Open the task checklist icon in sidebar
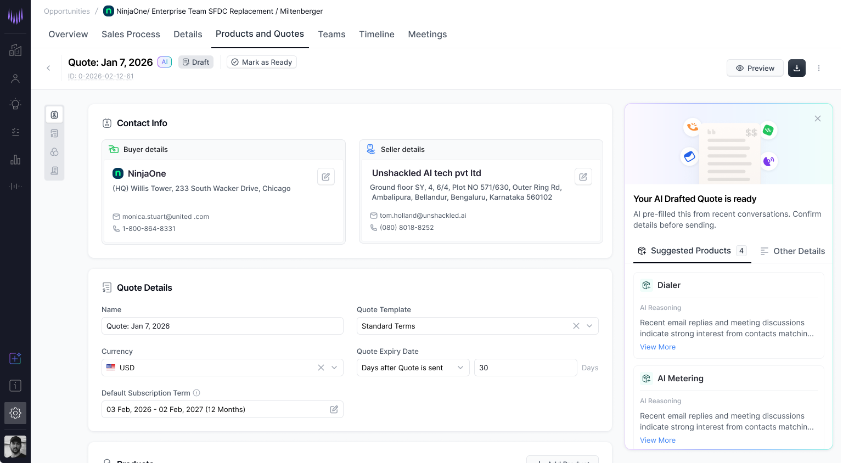 pyautogui.click(x=15, y=132)
